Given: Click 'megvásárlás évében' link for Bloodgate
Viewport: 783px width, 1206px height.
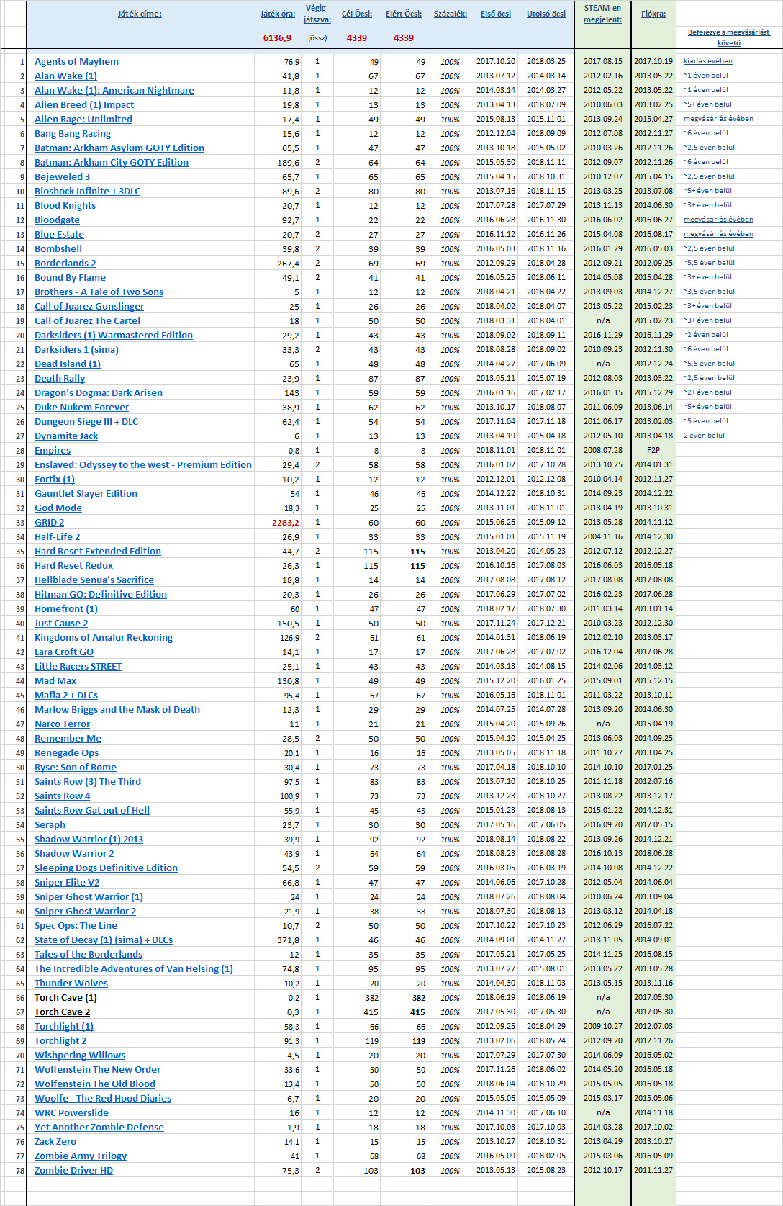Looking at the screenshot, I should (x=718, y=220).
